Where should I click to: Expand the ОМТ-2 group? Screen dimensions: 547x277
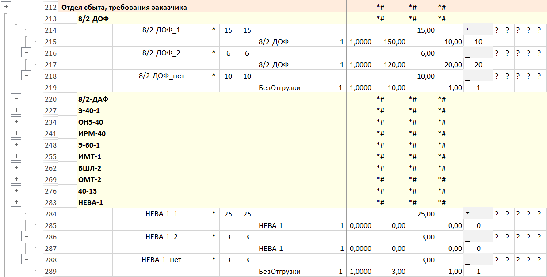click(16, 179)
